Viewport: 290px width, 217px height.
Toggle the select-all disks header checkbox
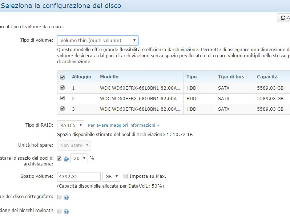63,77
